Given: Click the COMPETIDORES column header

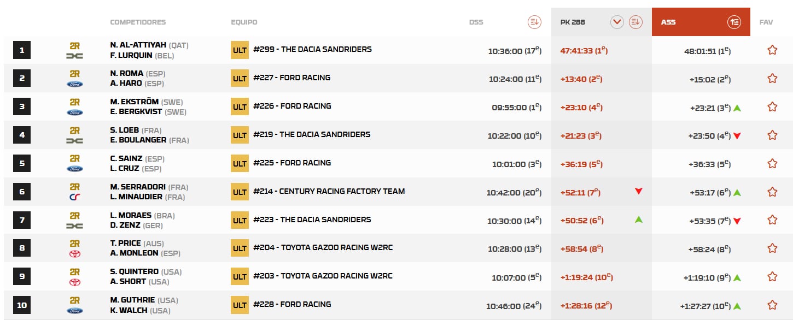Looking at the screenshot, I should coord(138,22).
